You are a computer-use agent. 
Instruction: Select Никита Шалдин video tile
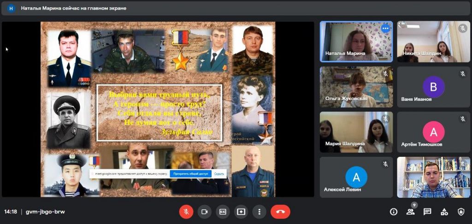433,41
